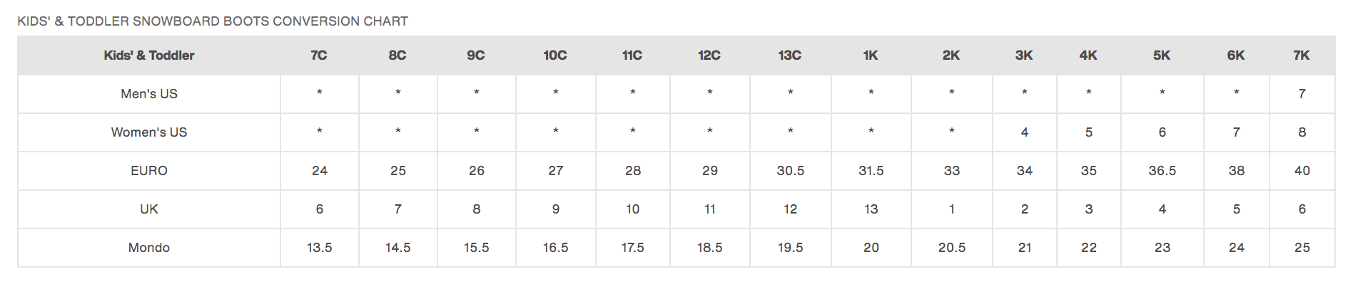
Task: Click the 5K size column header
Action: click(x=1161, y=56)
